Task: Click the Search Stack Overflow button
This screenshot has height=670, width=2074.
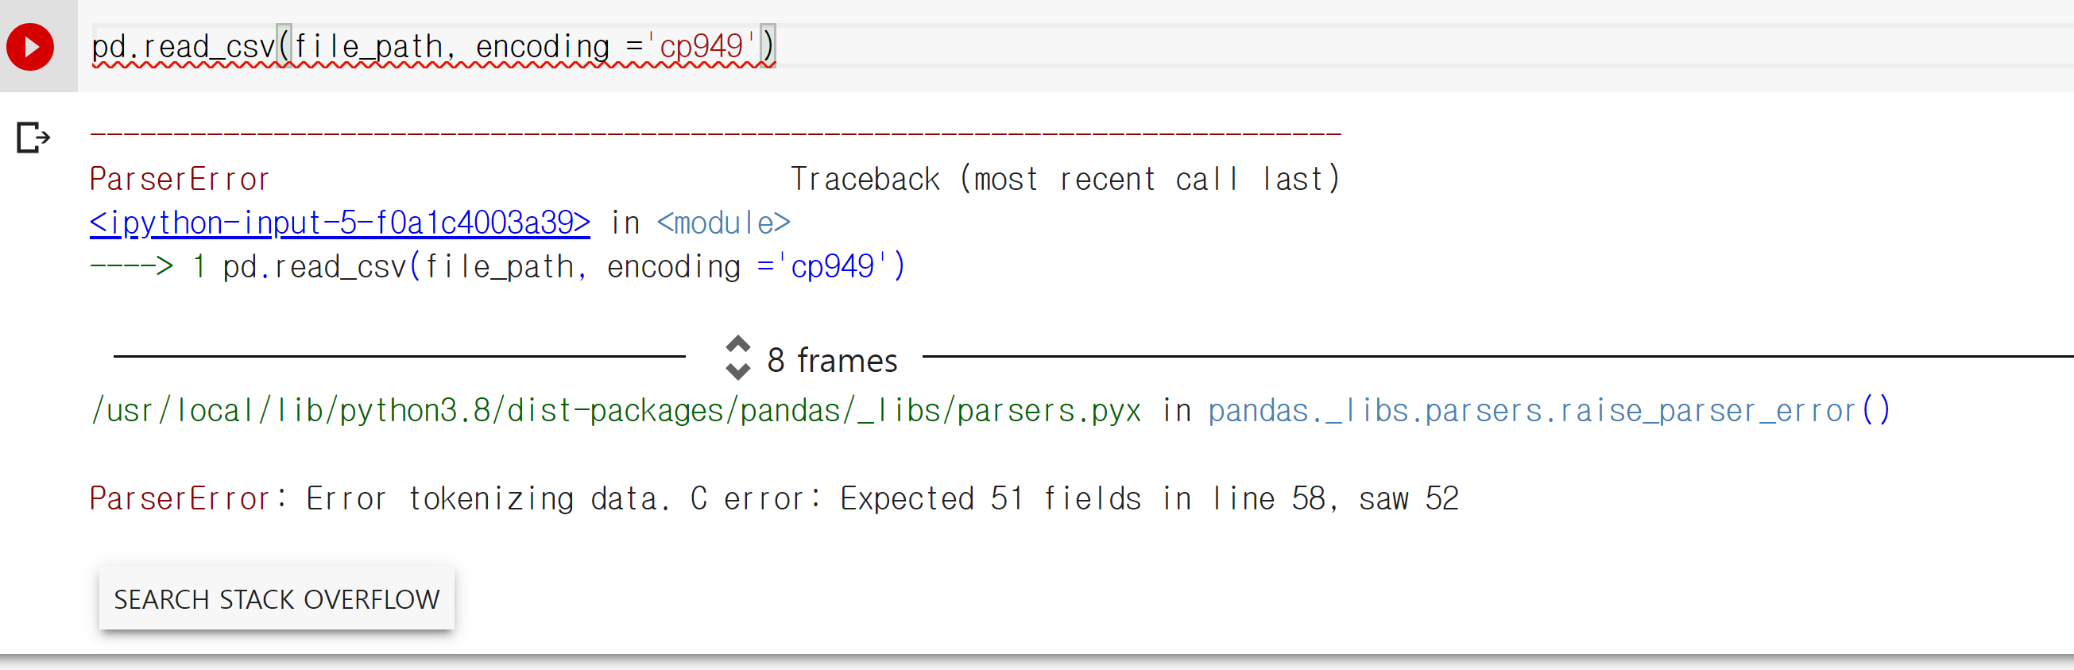Action: click(277, 599)
